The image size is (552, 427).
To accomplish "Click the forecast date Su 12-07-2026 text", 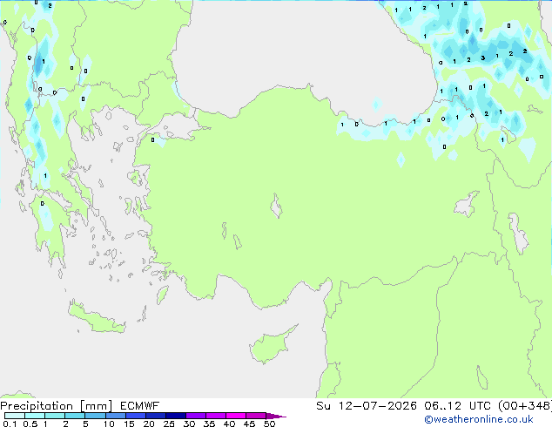I will click(x=367, y=406).
